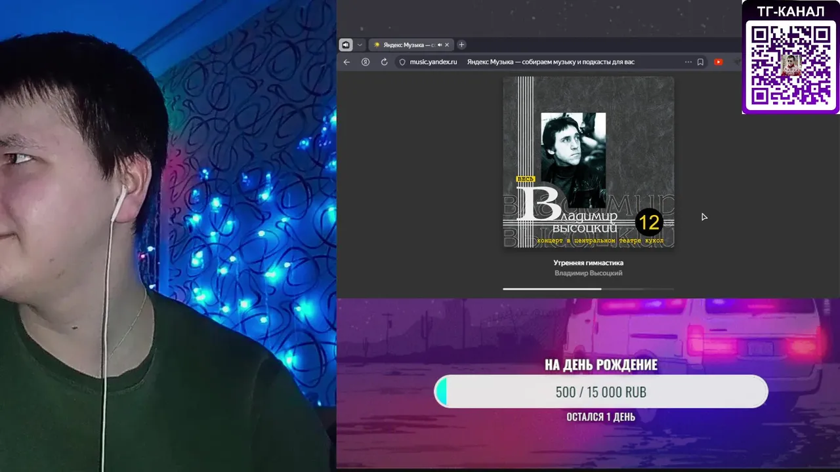Click the site protection shield icon
840x472 pixels.
(x=402, y=62)
